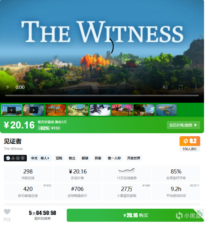Unmute the video sound icon
Image resolution: width=207 pixels, height=225 pixels.
tap(165, 87)
